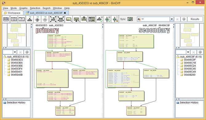The height and width of the screenshot is (120, 206).
Task: Select basic block 0045040B
Action: pyautogui.click(x=17, y=75)
